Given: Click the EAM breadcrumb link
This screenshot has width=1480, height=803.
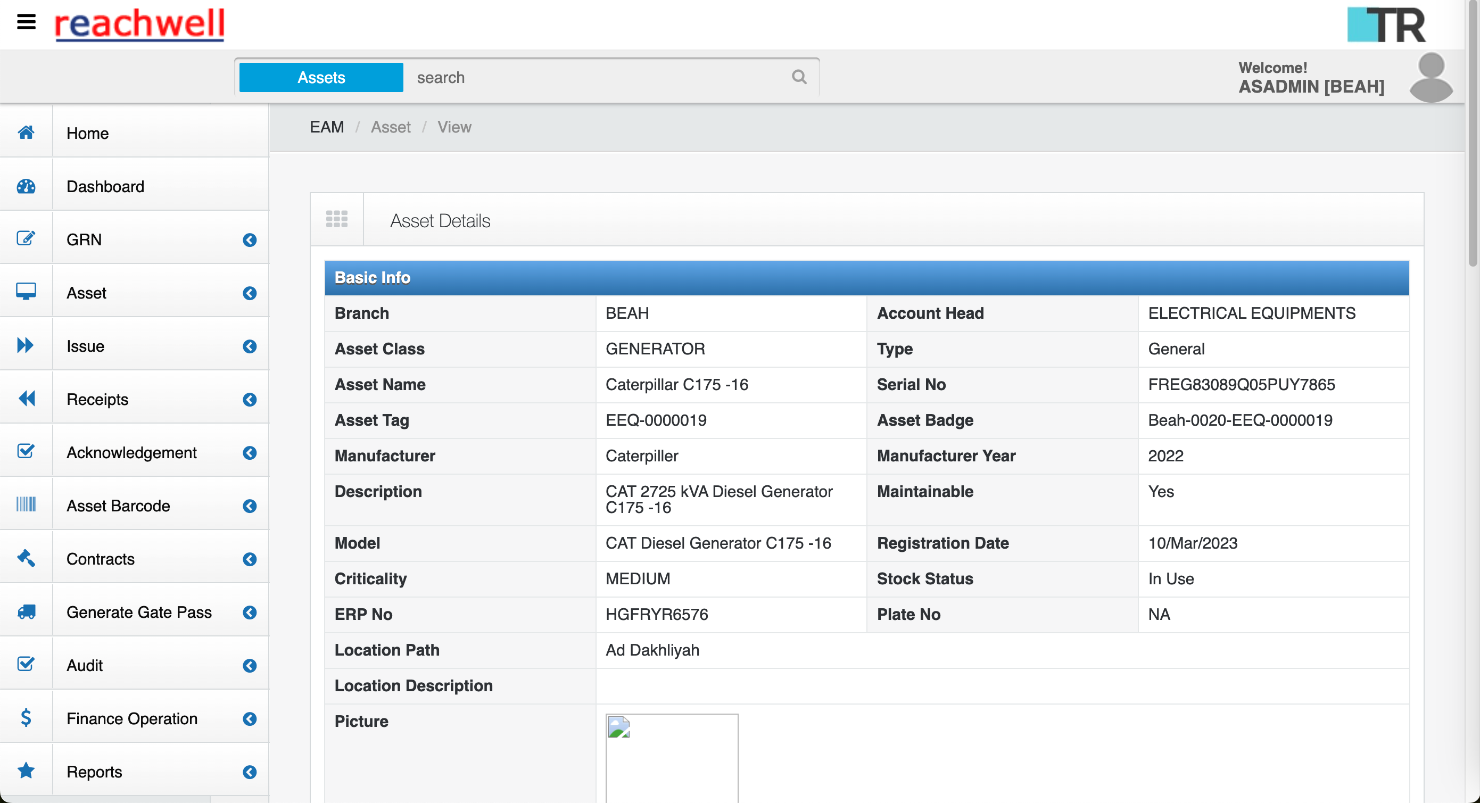Looking at the screenshot, I should (x=326, y=126).
